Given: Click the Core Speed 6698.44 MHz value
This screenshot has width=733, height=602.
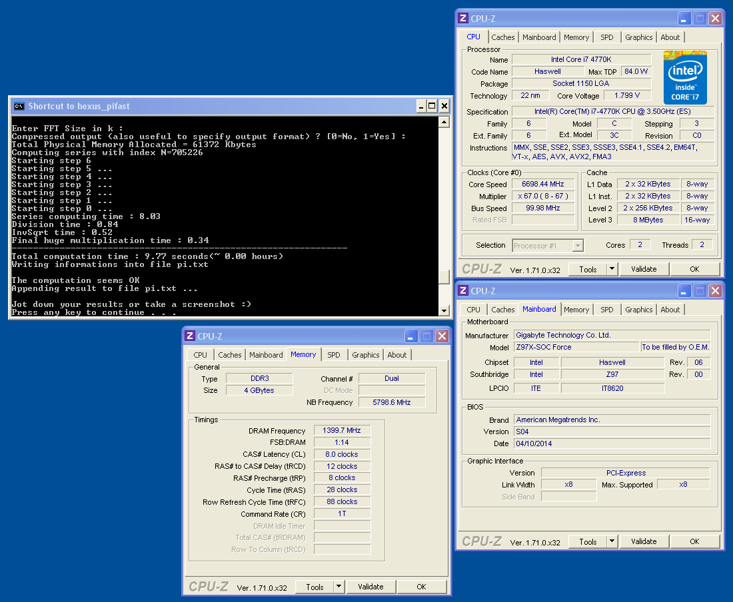Looking at the screenshot, I should (x=542, y=184).
